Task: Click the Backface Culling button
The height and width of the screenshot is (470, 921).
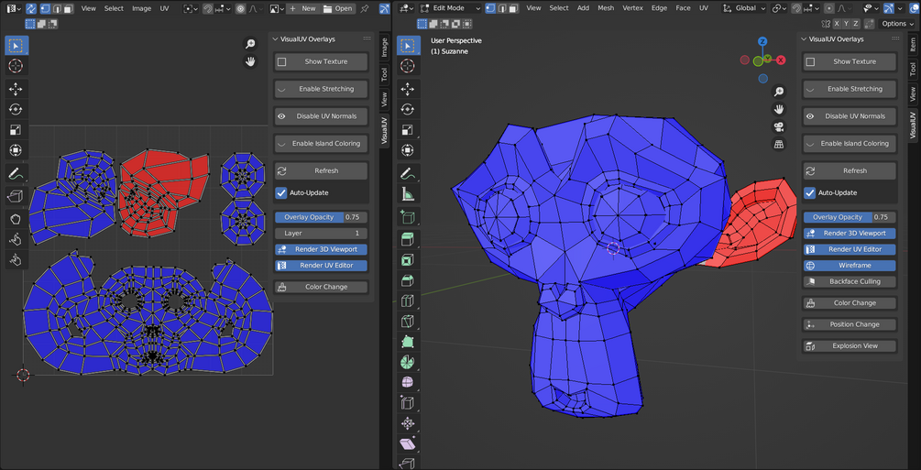Action: click(x=850, y=281)
